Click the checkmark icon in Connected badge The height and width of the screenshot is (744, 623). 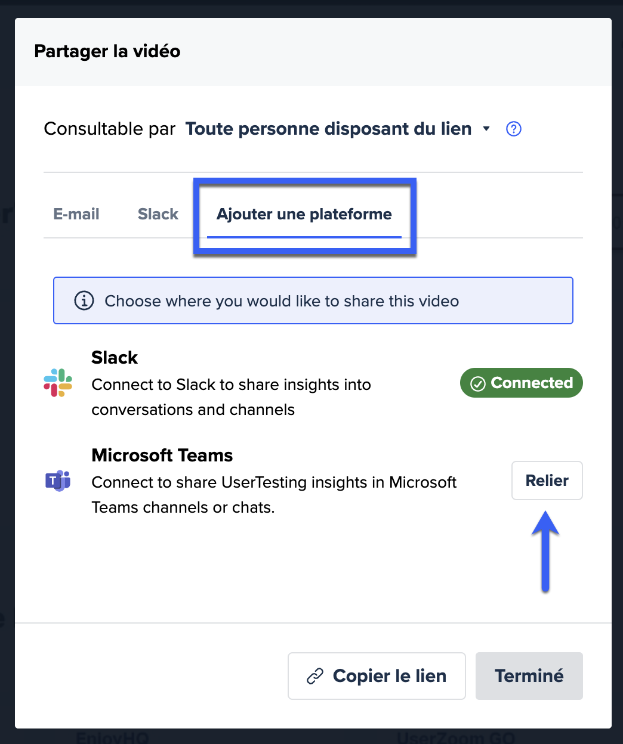[478, 383]
